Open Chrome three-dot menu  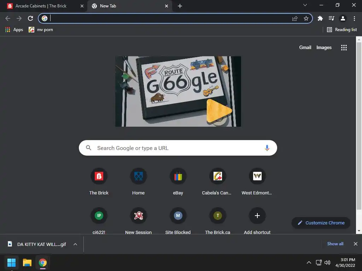coord(354,18)
